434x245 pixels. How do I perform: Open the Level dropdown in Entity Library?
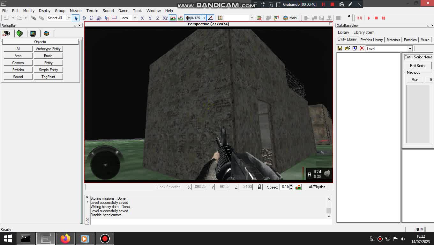[x=410, y=48]
